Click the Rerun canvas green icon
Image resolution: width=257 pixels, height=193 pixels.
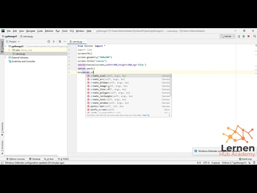[x=239, y=36]
